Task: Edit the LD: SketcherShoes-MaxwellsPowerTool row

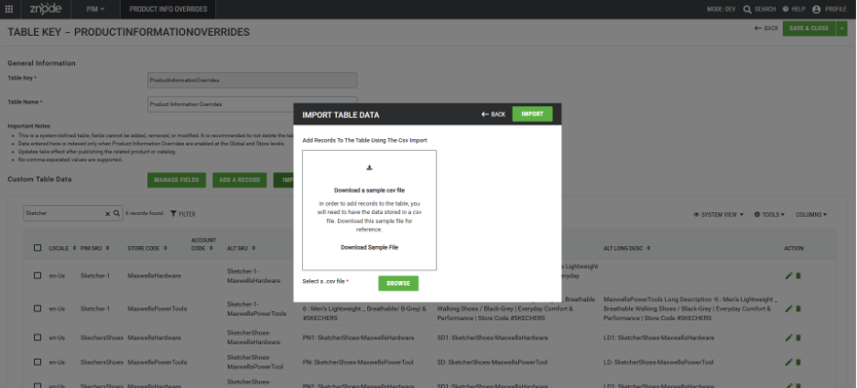Action: pyautogui.click(x=788, y=362)
